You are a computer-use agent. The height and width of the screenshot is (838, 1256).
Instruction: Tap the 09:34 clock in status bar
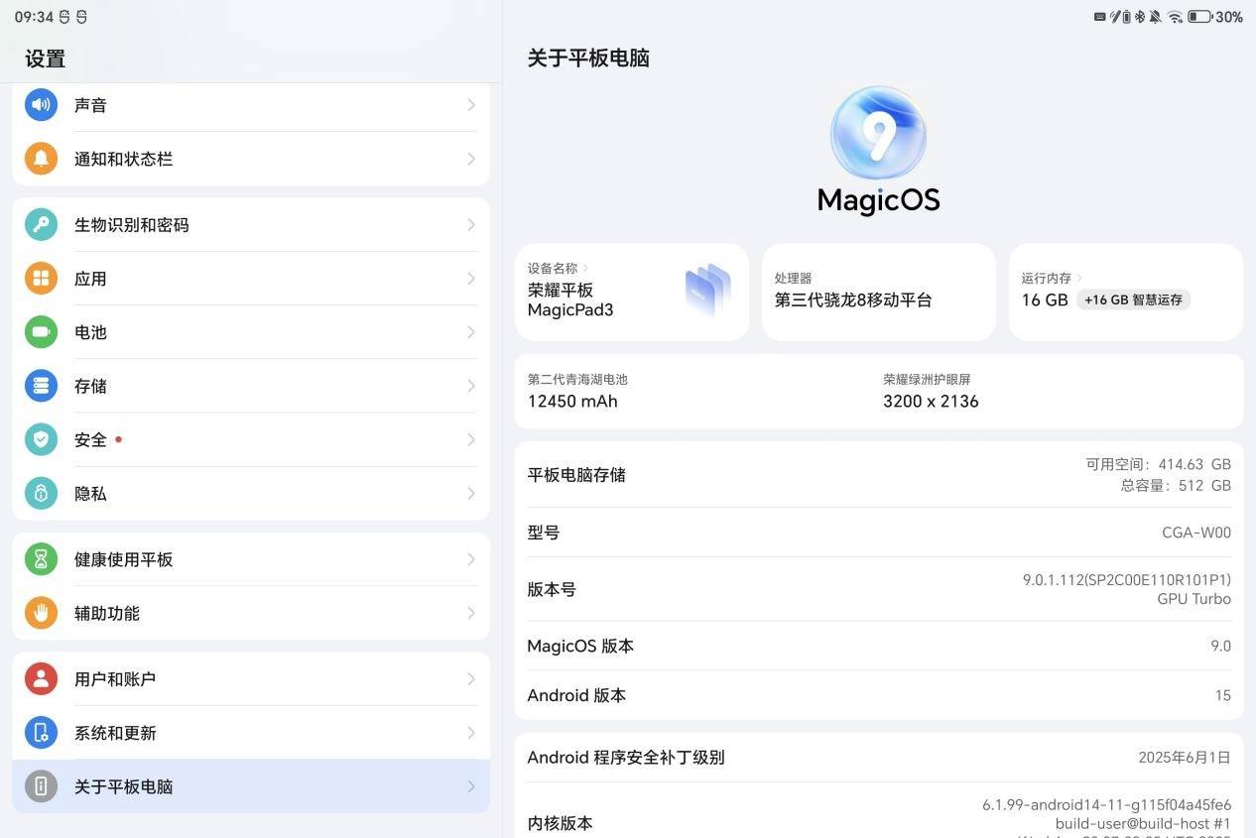pyautogui.click(x=34, y=17)
